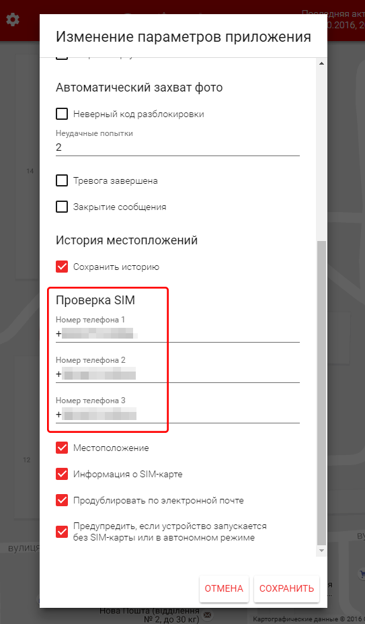Click the Номер телефона 1 field
365x624 pixels.
click(x=177, y=334)
